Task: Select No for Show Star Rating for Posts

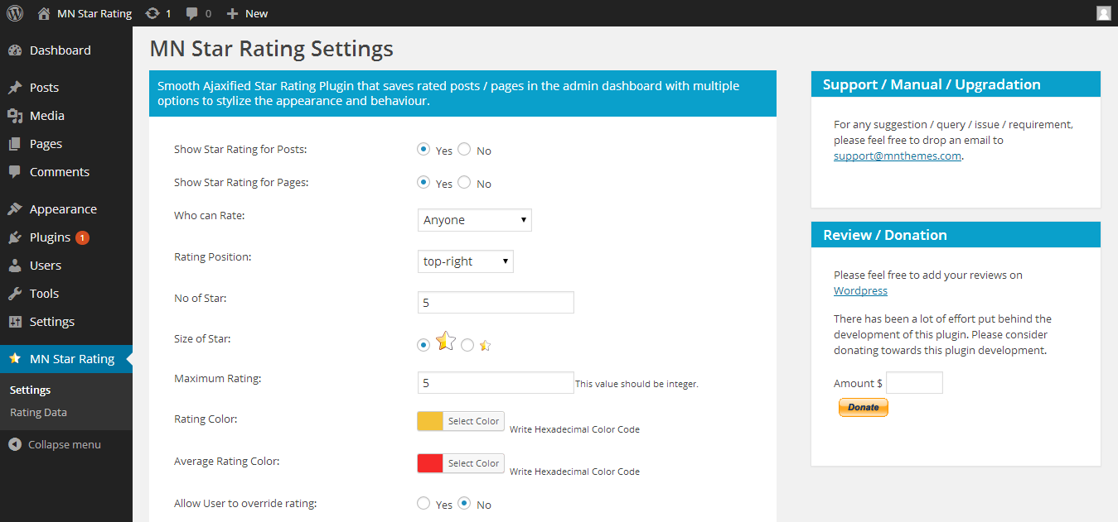Action: coord(464,150)
